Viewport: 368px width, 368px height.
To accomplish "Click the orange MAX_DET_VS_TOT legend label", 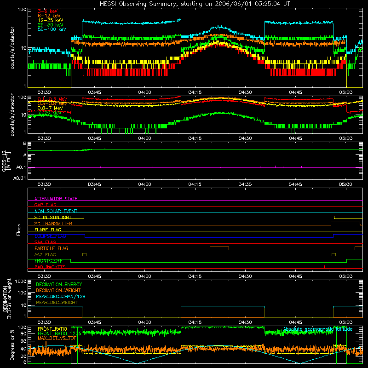I will 57,338.
